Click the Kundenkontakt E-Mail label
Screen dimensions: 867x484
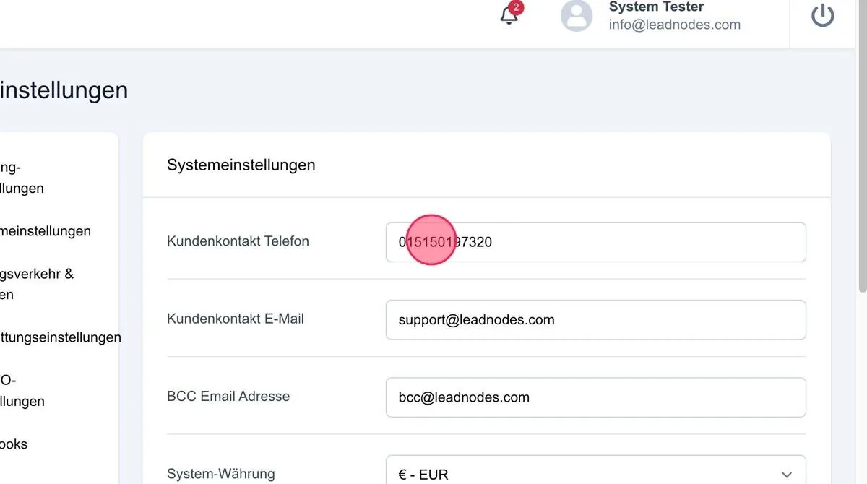point(236,319)
